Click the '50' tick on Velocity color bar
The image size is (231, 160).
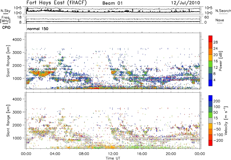coord(215,112)
